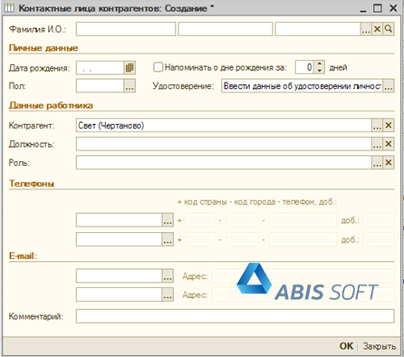Click the reminder days number field

click(x=304, y=67)
